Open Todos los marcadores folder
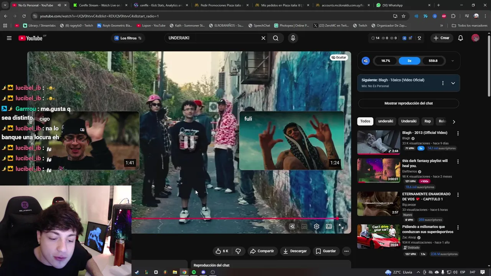This screenshot has height=276, width=491. click(470, 26)
